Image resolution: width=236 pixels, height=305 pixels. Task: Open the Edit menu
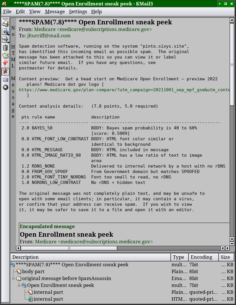[x=20, y=12]
